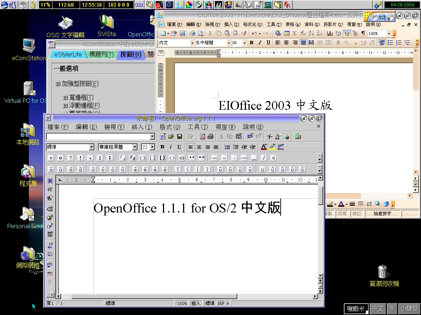This screenshot has height=315, width=421.
Task: Insert the question mark symbol button
Action: point(70,158)
